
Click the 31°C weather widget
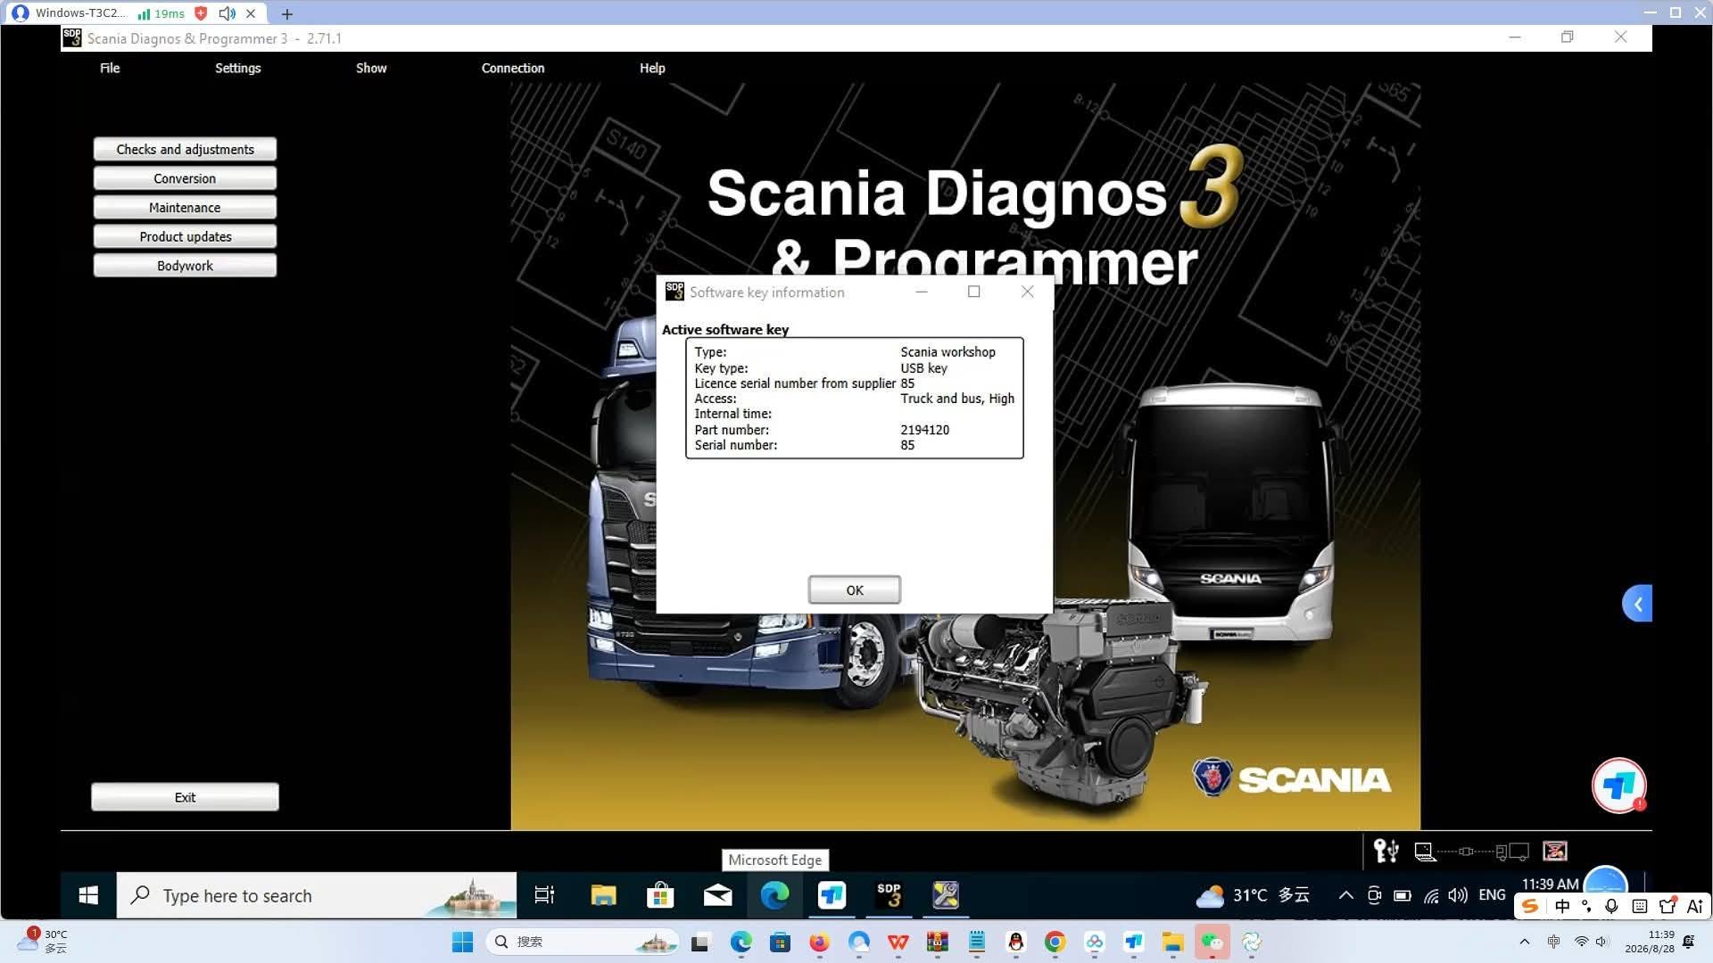coord(1253,895)
